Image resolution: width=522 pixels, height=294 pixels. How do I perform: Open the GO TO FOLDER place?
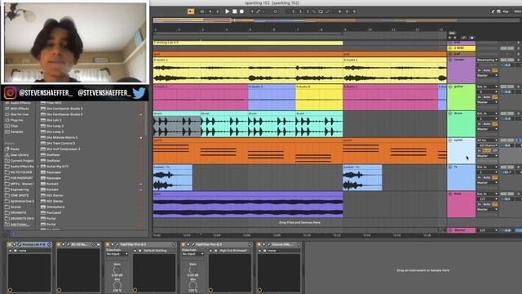tap(19, 172)
